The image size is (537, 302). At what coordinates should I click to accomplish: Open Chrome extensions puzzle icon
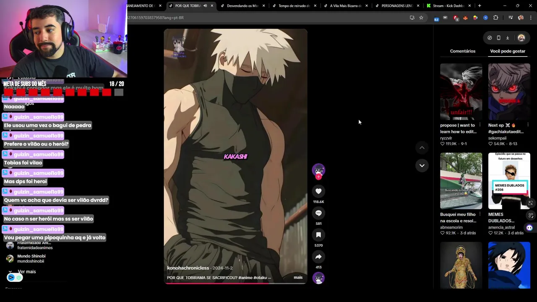pyautogui.click(x=496, y=18)
